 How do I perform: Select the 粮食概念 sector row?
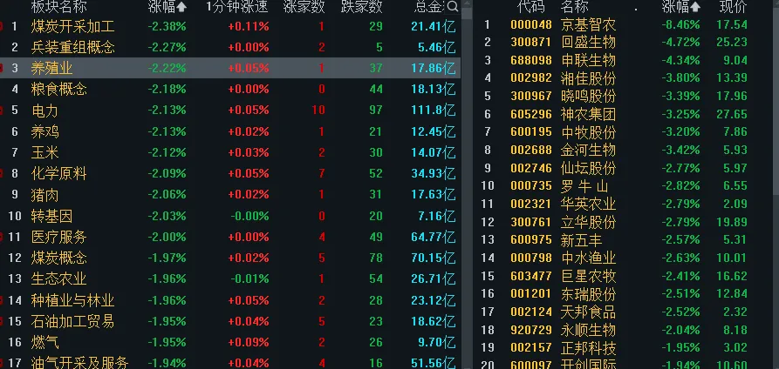coord(230,90)
